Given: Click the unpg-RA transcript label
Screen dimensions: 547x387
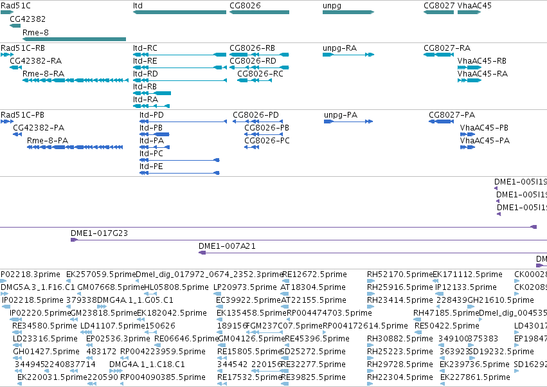Looking at the screenshot, I should point(340,48).
